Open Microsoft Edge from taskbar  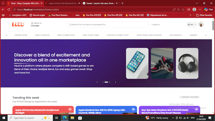64,118
